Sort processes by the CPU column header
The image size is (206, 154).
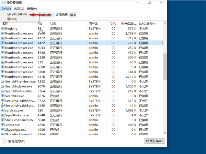(x=113, y=24)
